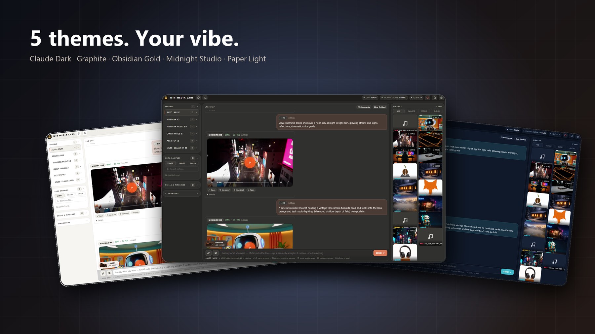Open MINIMAX H3 model settings sliders
Viewport: 595px width, 334px height.
[x=192, y=119]
